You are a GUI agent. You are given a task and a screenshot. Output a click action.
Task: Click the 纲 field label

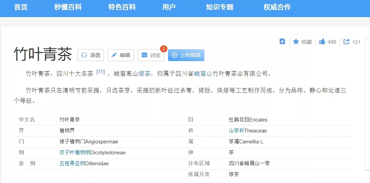point(22,153)
